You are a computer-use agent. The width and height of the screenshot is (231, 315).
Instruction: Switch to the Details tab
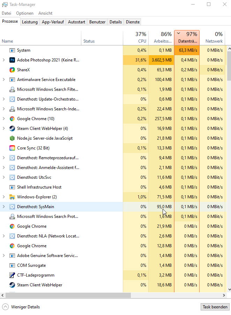click(115, 22)
